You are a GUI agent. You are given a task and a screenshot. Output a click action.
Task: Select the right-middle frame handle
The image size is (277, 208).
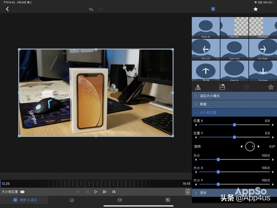(173, 93)
